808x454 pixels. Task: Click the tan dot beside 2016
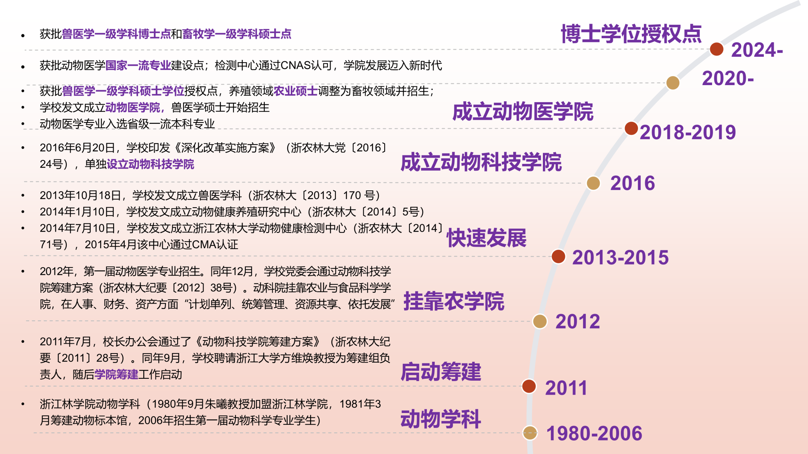[593, 183]
